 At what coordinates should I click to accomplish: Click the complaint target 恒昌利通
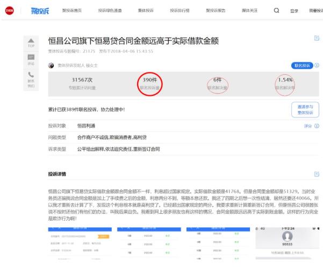pos(86,126)
